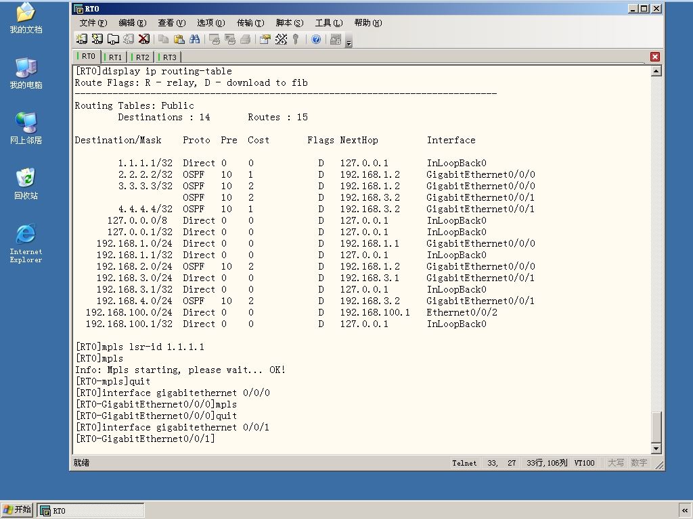Screen dimensions: 693x519
Task: Open the 查看(V) menu
Action: 171,23
